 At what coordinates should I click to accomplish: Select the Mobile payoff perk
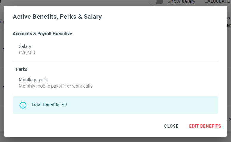tap(115, 83)
